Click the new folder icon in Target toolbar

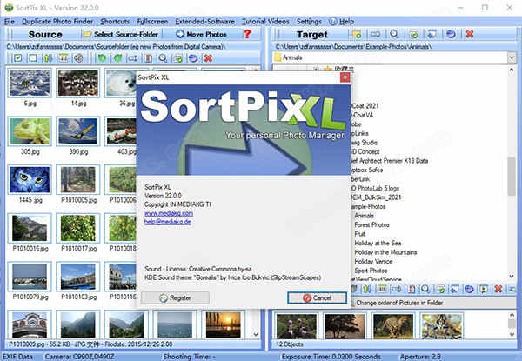357,34
